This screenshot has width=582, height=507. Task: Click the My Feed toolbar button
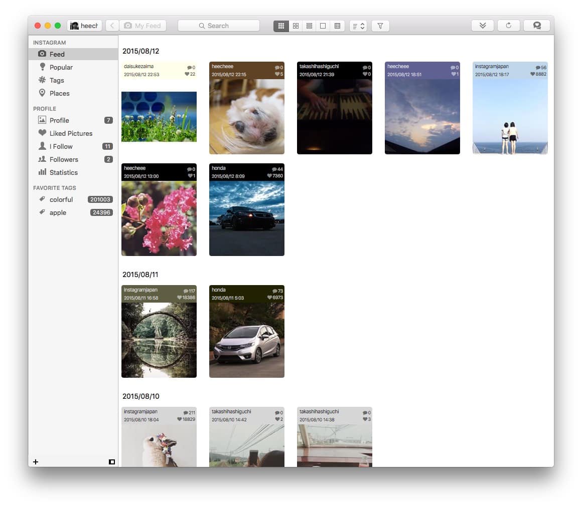pyautogui.click(x=142, y=26)
